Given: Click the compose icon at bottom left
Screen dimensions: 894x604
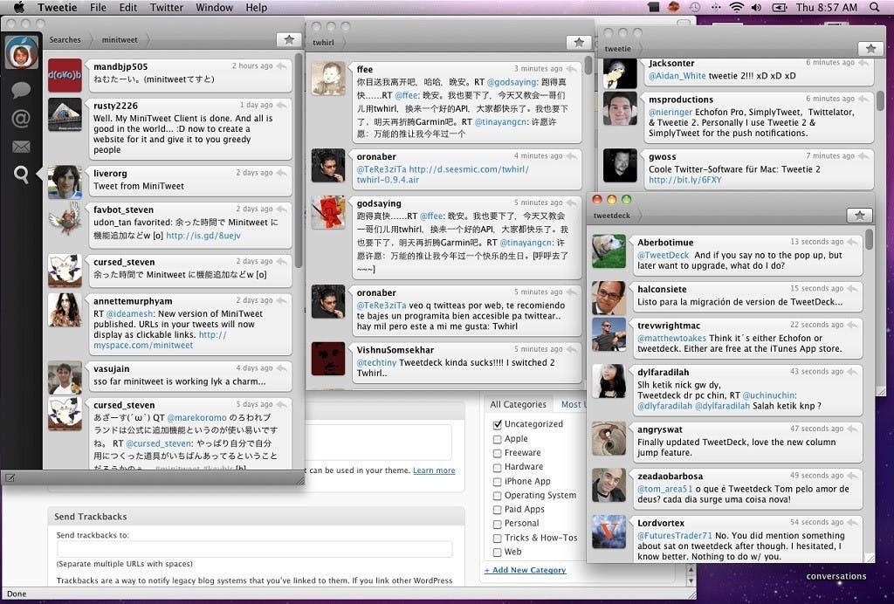Looking at the screenshot, I should (10, 477).
